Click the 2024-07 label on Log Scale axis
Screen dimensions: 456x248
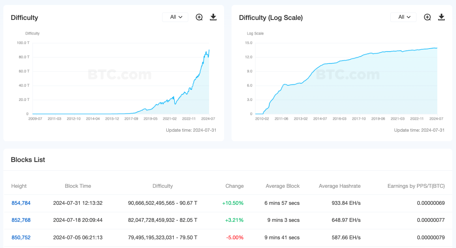click(436, 119)
